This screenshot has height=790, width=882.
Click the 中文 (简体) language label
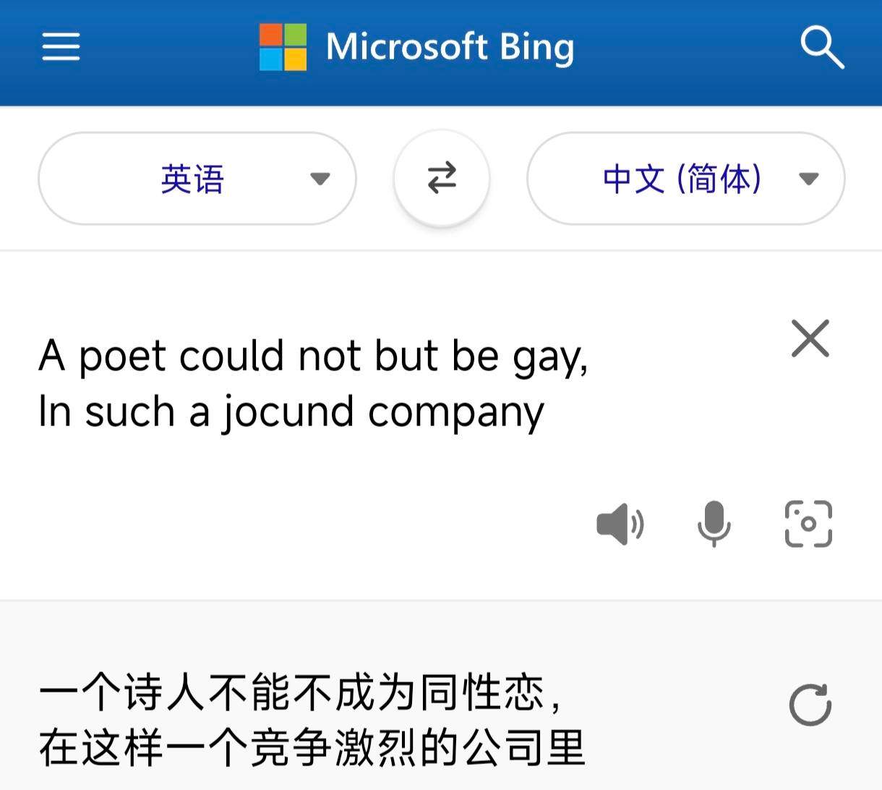click(x=682, y=179)
